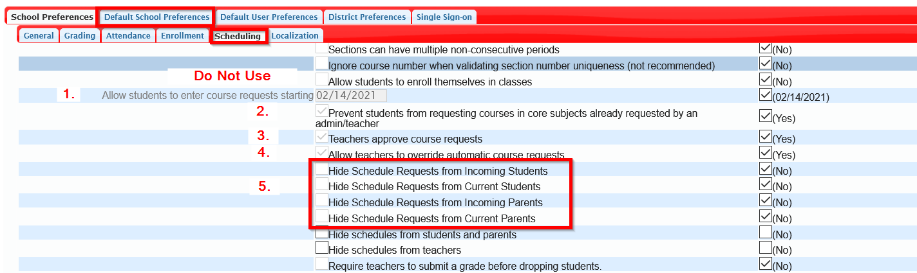Image resolution: width=917 pixels, height=273 pixels.
Task: Open the Attendance sub-tab
Action: [128, 36]
